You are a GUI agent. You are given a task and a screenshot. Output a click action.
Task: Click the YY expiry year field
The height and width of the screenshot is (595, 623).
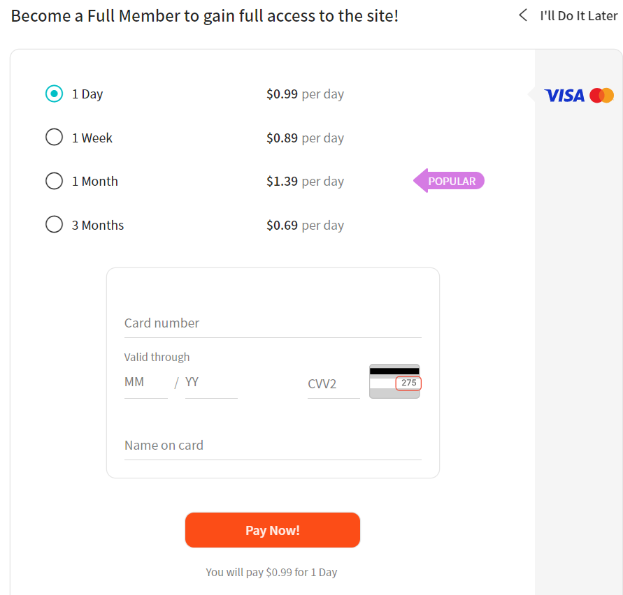click(210, 383)
